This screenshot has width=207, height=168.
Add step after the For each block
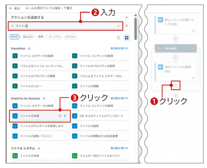[x=175, y=95]
